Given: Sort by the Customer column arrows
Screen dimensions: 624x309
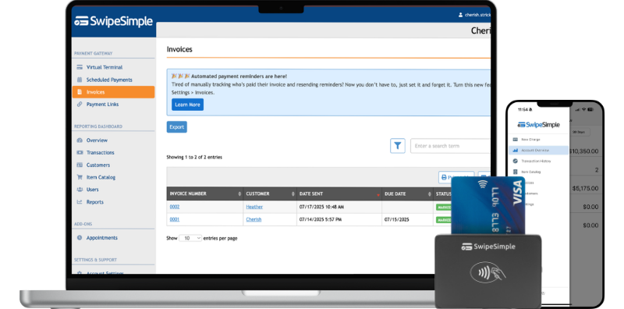Looking at the screenshot, I should [x=293, y=194].
